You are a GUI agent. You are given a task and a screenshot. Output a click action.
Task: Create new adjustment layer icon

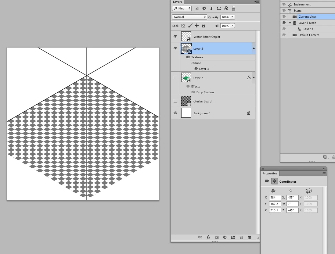pos(225,237)
